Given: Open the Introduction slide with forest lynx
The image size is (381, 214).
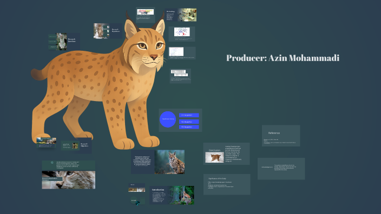Looking at the screenshot, I should click(172, 195).
